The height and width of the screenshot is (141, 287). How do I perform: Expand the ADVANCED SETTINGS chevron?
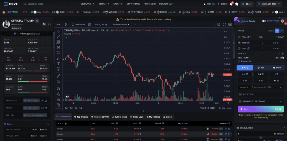[x=281, y=101]
